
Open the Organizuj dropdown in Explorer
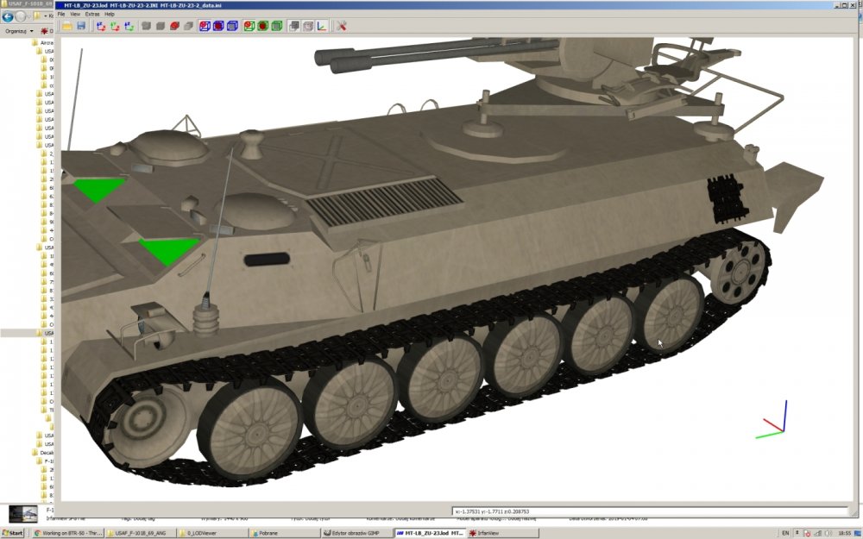coord(19,31)
